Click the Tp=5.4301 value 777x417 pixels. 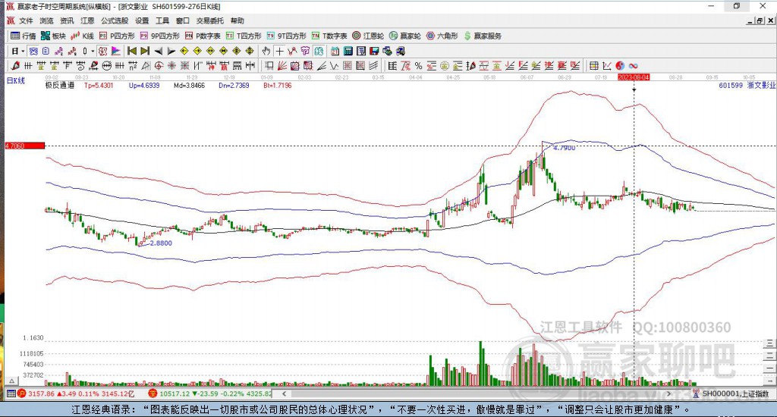[99, 85]
